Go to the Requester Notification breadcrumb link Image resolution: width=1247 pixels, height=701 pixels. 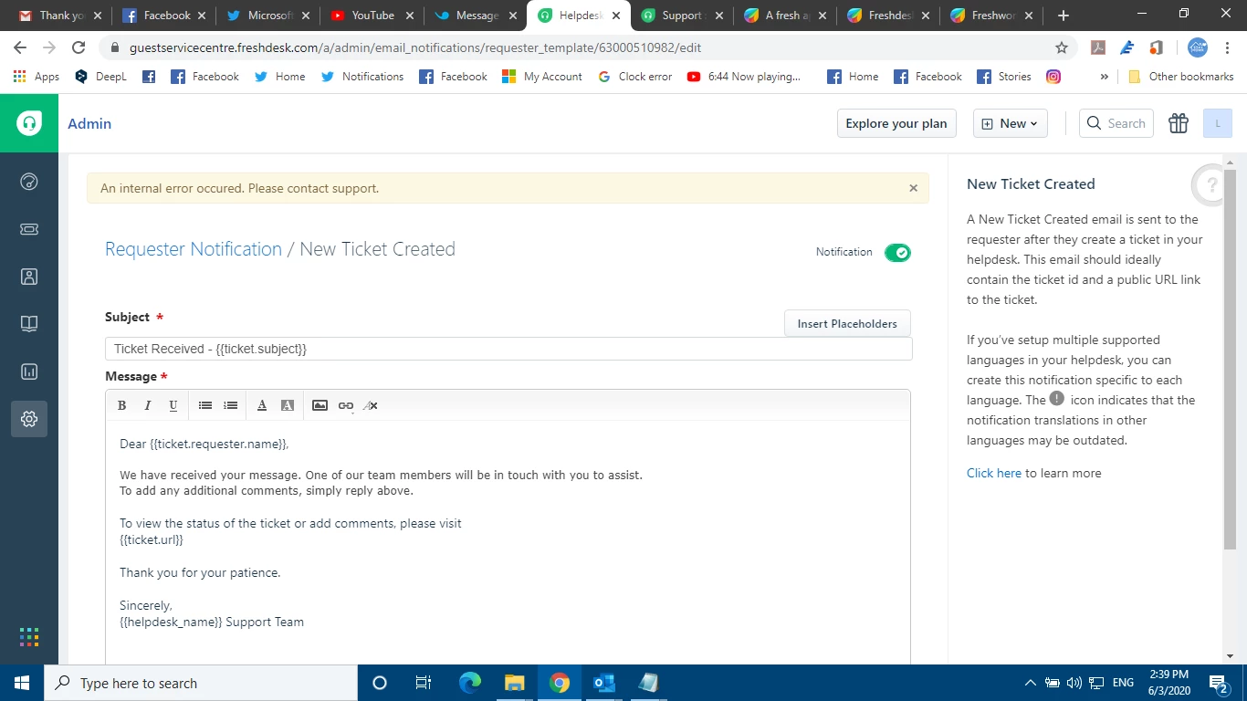(x=194, y=249)
